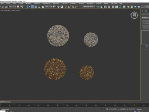Click the Y coordinate input field
The height and width of the screenshot is (112, 149).
123,109
